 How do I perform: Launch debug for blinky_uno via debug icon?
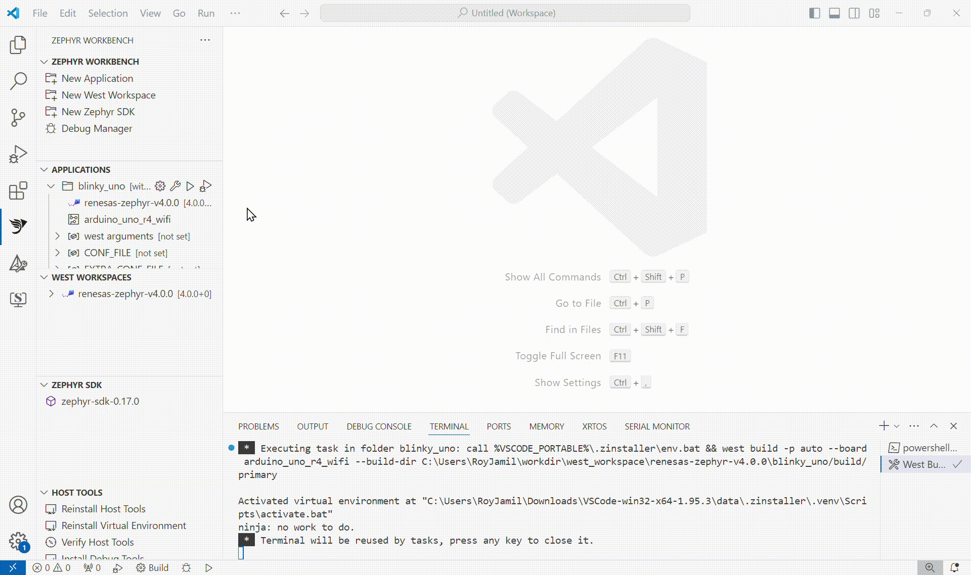tap(205, 186)
